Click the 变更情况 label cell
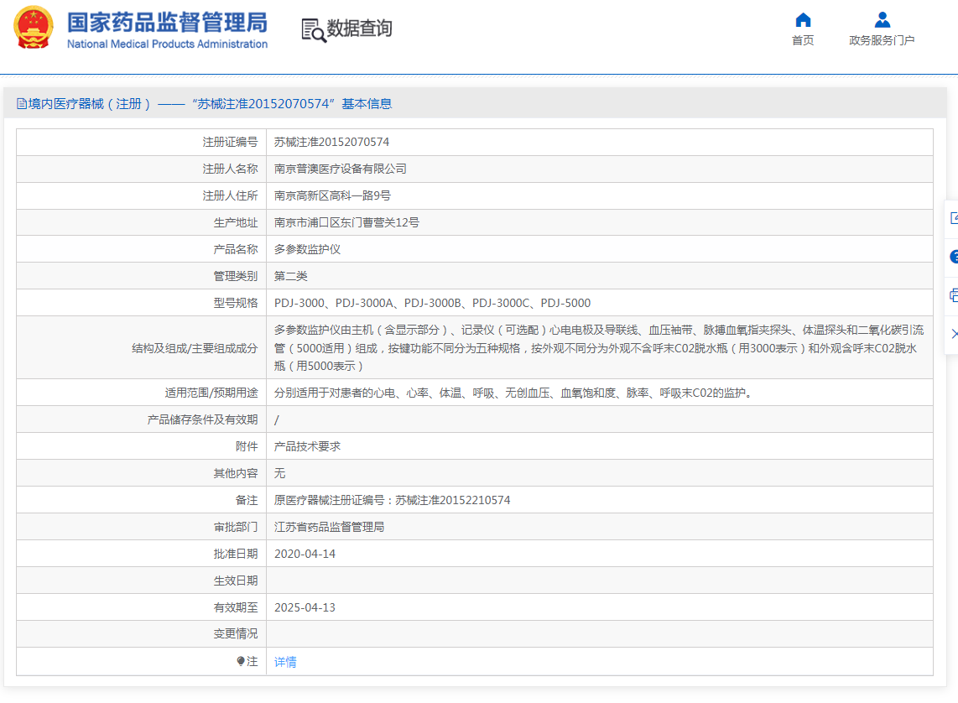The height and width of the screenshot is (703, 958). click(142, 634)
